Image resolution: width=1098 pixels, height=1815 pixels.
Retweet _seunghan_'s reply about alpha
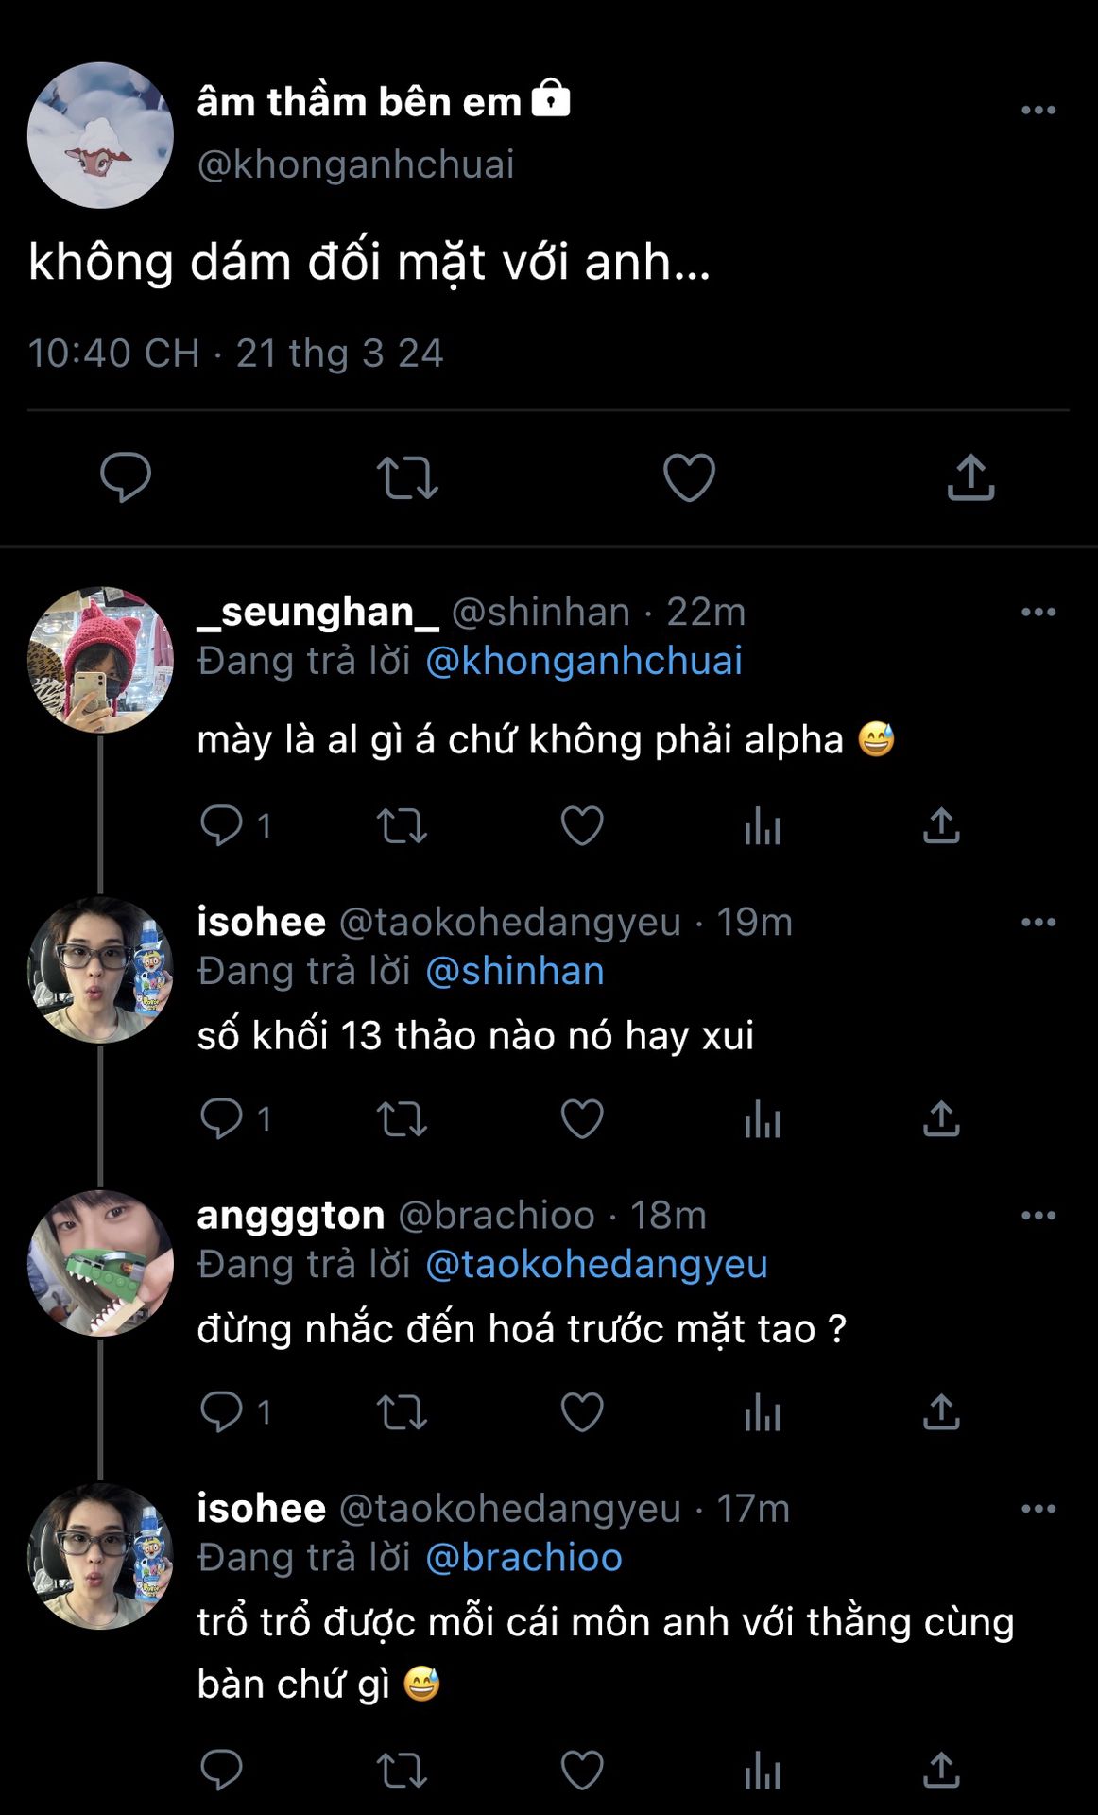[x=402, y=826]
